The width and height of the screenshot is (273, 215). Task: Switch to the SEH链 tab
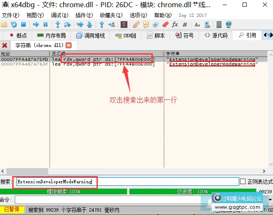tap(126, 36)
